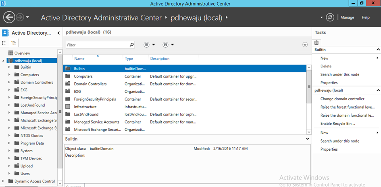
Task: Collapse the pdhewaju (local) tree node
Action: (x=3, y=61)
